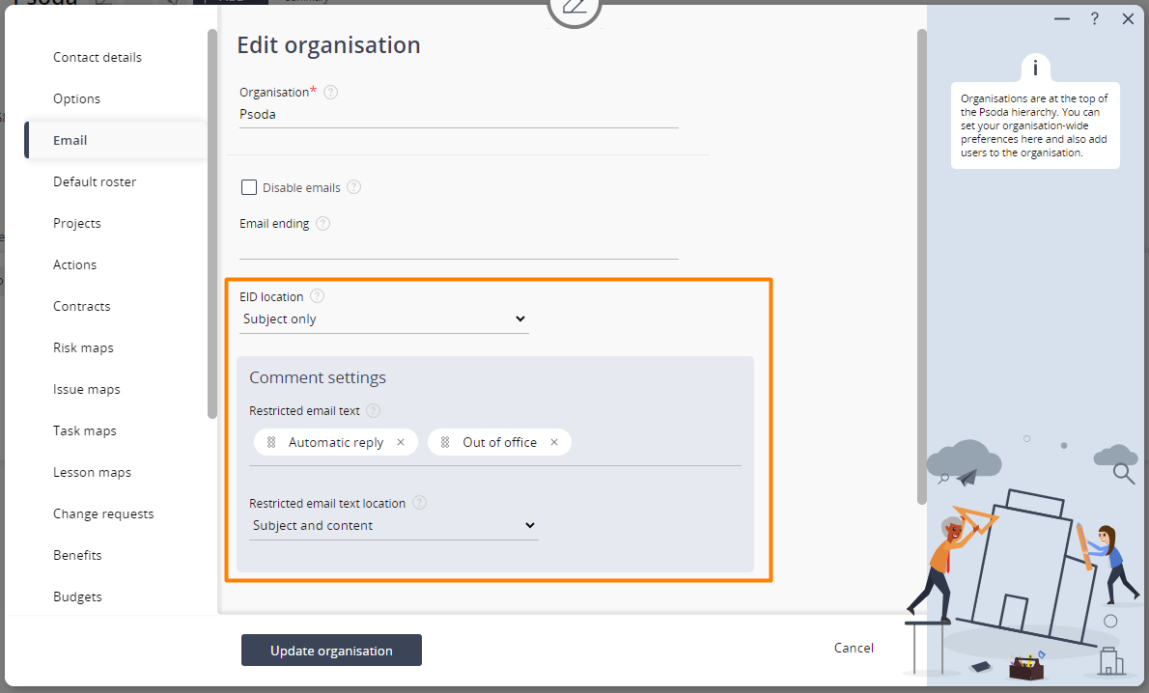The image size is (1149, 693).
Task: Click the info icon in the help panel
Action: tap(1035, 69)
